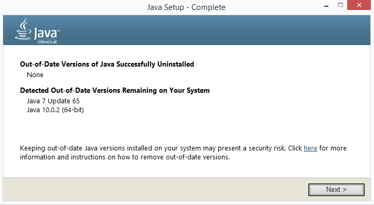
Task: Select the "Java 10.0.2 (64-bit)" entry
Action: point(55,110)
